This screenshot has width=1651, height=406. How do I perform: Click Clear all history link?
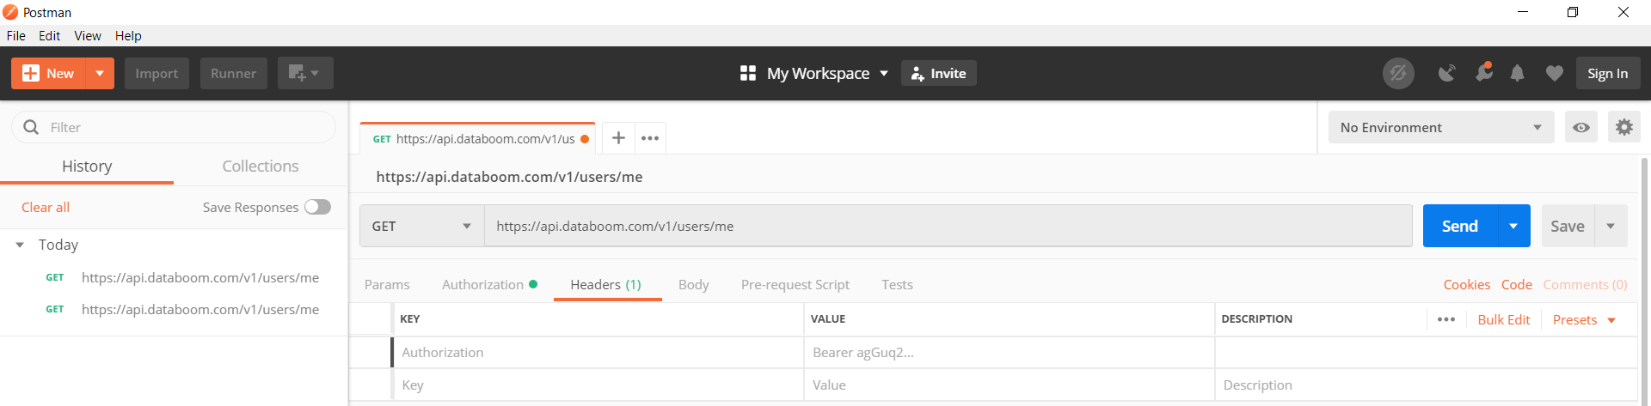(46, 208)
